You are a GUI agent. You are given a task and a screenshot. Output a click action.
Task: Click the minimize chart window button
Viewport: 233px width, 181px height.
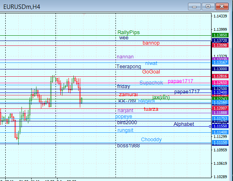click(x=194, y=6)
